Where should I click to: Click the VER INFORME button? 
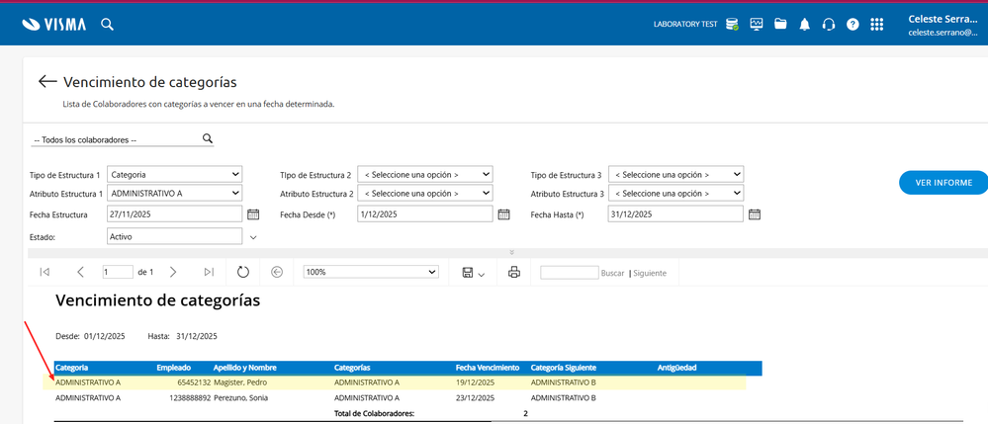point(943,183)
